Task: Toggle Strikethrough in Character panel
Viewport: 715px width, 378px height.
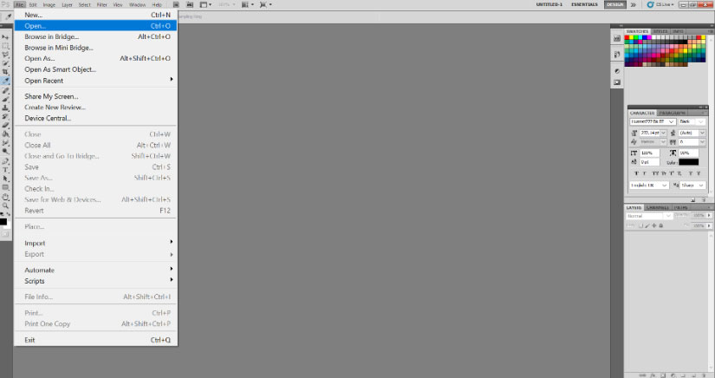Action: (x=699, y=173)
